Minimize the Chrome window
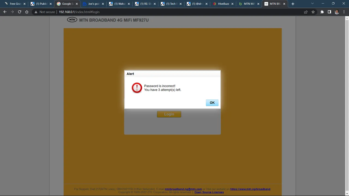This screenshot has height=196, width=349. click(323, 4)
